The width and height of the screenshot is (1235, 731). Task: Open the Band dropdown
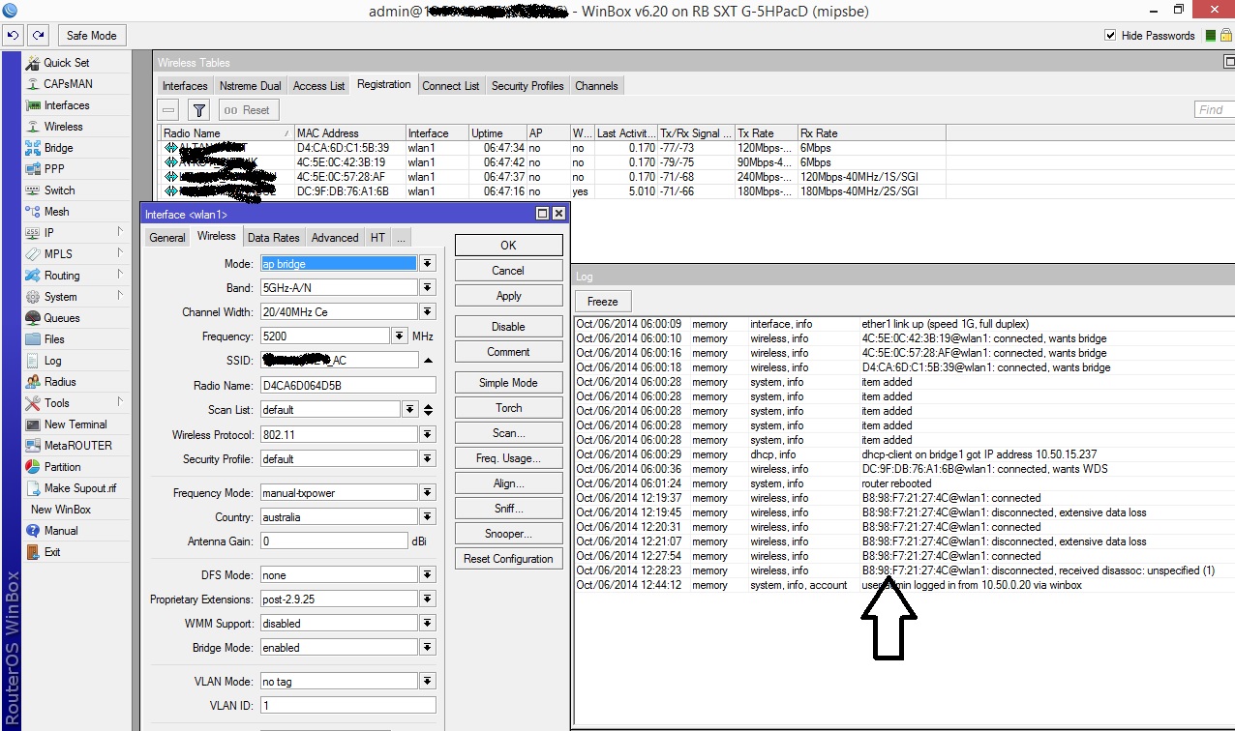click(428, 288)
